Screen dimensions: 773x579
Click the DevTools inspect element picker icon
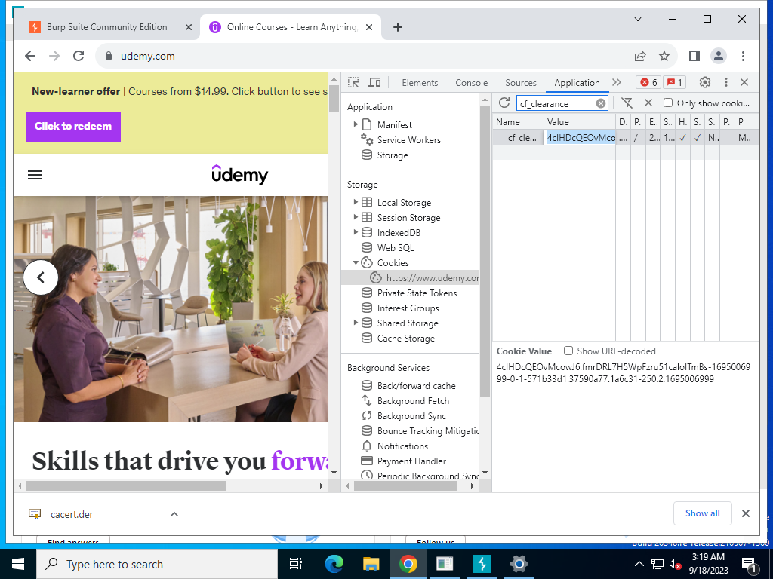(x=353, y=82)
